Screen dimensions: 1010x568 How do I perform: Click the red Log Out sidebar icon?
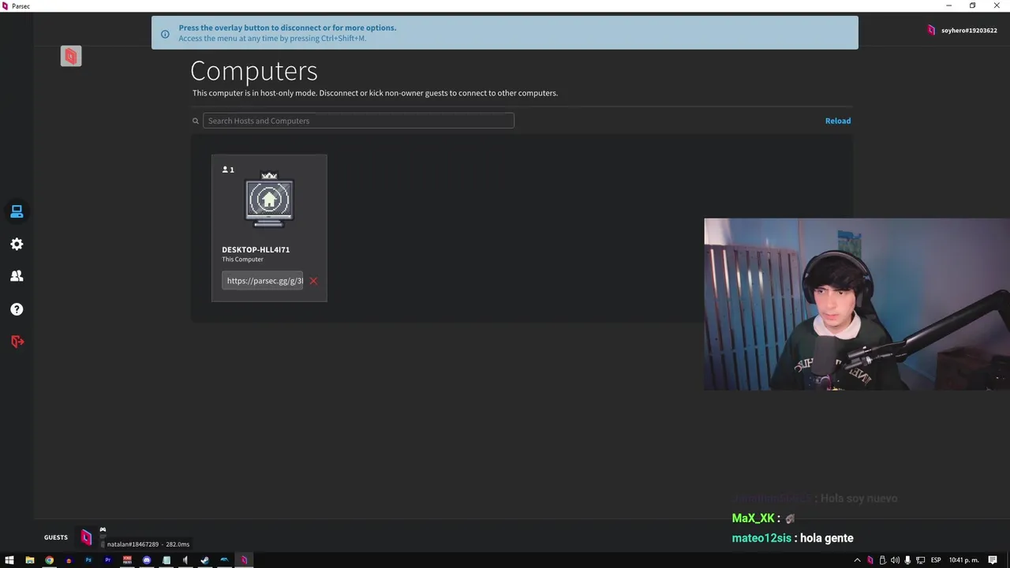pos(17,342)
